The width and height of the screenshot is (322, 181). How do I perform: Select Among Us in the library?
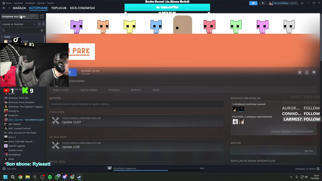(14, 111)
